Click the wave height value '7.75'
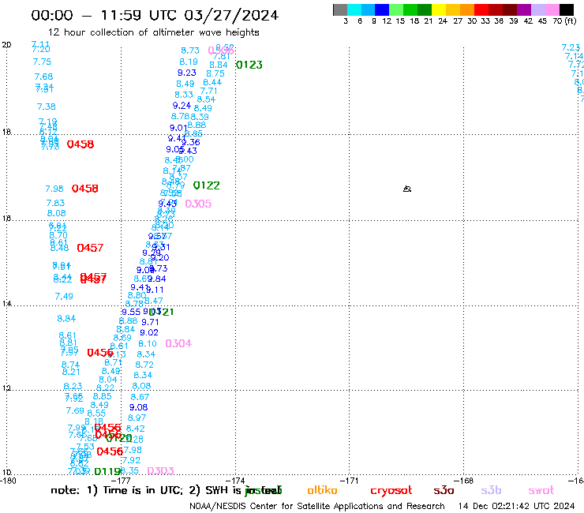The height and width of the screenshot is (513, 584). (x=42, y=62)
